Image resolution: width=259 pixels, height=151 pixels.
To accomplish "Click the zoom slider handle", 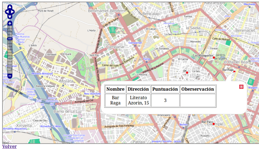I will coord(10,38).
